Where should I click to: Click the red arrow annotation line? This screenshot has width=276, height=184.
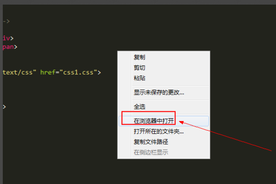225,136
